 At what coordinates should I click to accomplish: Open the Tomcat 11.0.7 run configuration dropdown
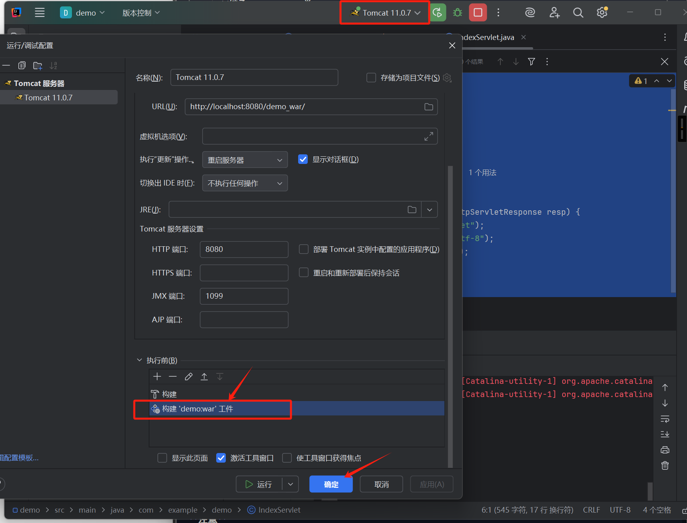click(385, 13)
